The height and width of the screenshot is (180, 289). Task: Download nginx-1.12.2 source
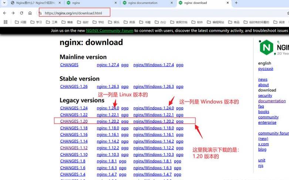pos(108,148)
